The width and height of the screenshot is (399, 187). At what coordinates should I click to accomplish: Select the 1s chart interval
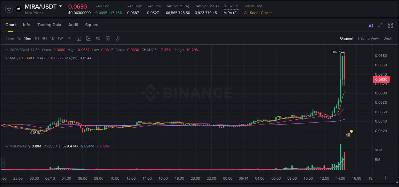point(19,38)
